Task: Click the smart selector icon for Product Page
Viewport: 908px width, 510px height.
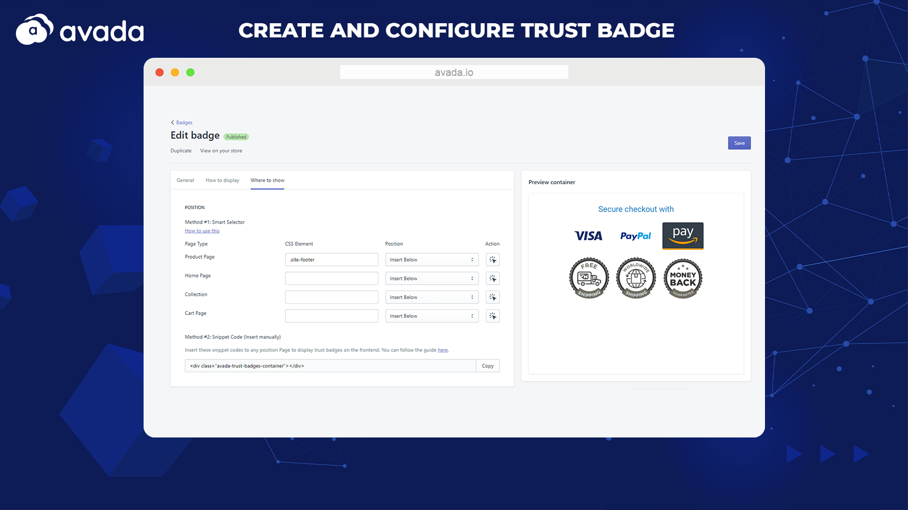Action: (x=493, y=260)
